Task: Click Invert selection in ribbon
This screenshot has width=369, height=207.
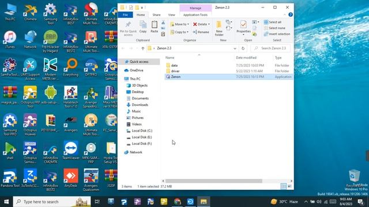Action: pyautogui.click(x=277, y=34)
